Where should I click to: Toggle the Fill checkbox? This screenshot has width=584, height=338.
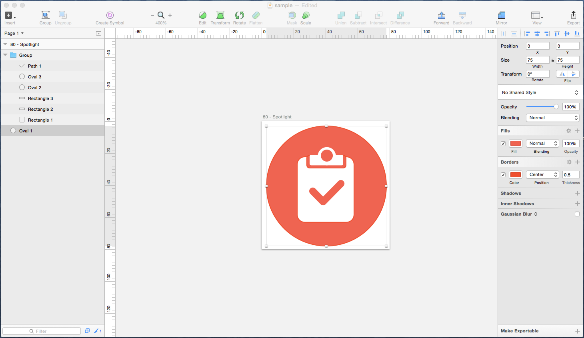coord(503,144)
